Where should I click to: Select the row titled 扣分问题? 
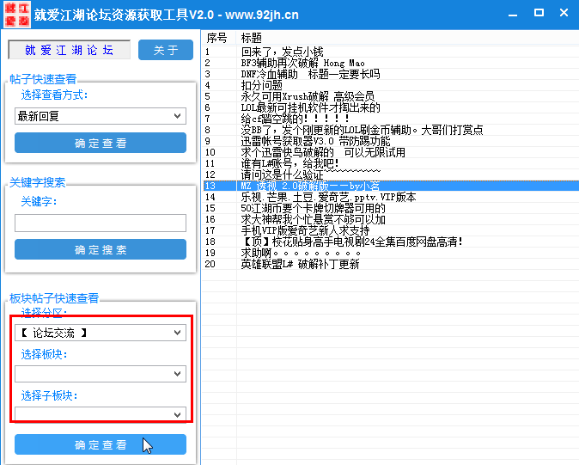262,86
